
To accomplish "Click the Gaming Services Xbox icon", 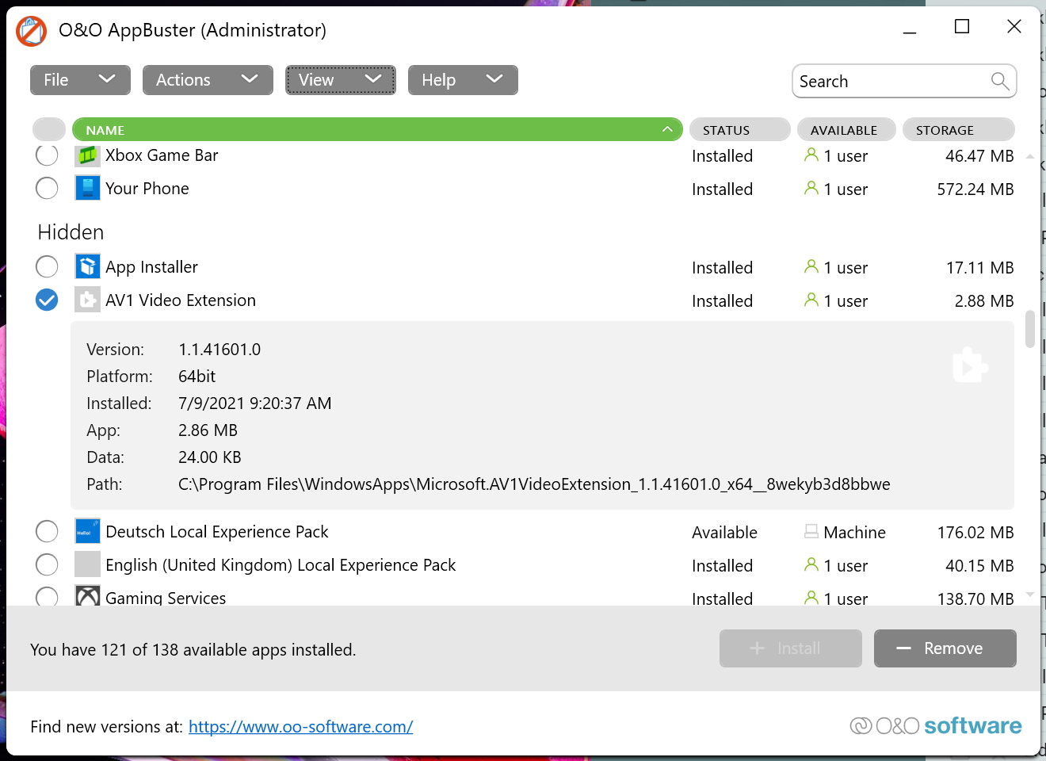I will (x=87, y=596).
